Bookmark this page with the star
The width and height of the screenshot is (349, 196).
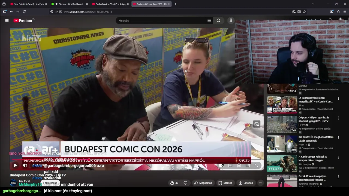pos(304,12)
